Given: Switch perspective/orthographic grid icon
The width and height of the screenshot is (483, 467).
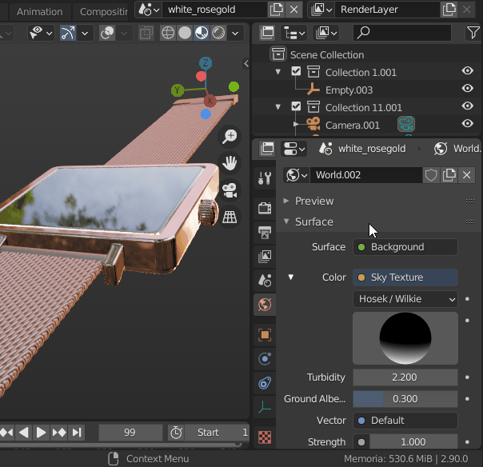Looking at the screenshot, I should point(230,218).
